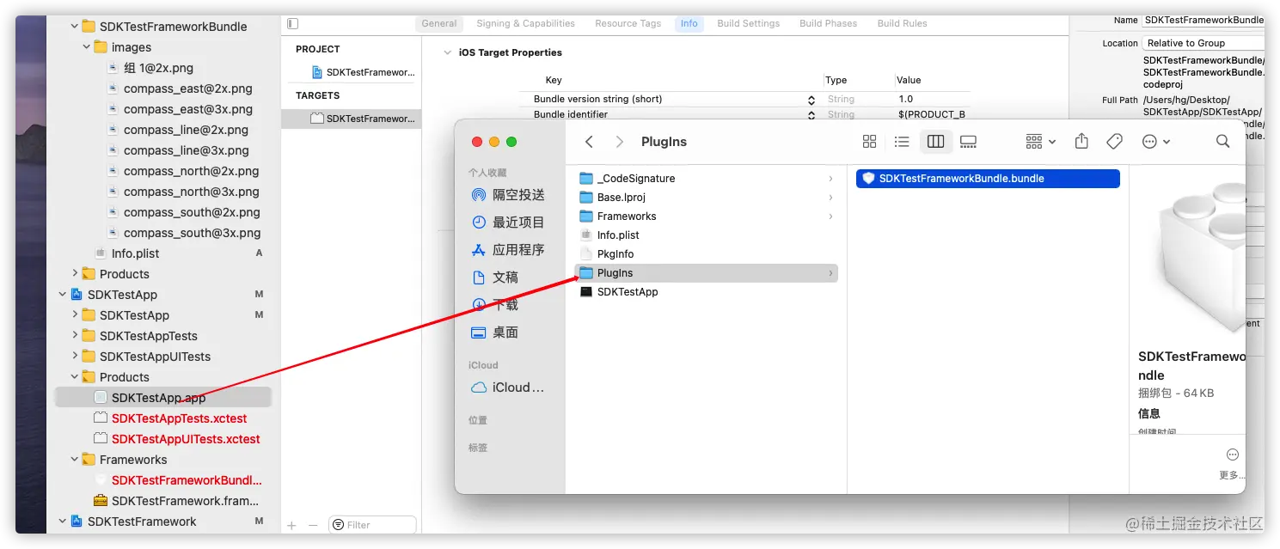Open Build Phases tab
Screen dimensions: 1280x549
(828, 24)
